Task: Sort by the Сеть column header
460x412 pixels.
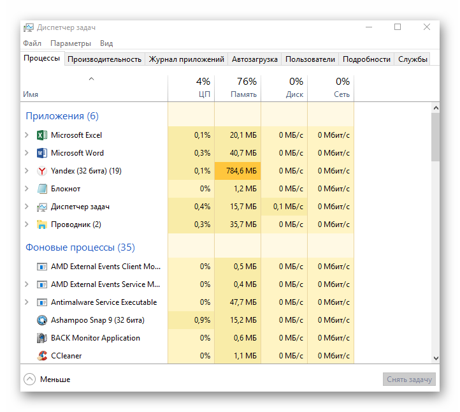Action: tap(331, 88)
